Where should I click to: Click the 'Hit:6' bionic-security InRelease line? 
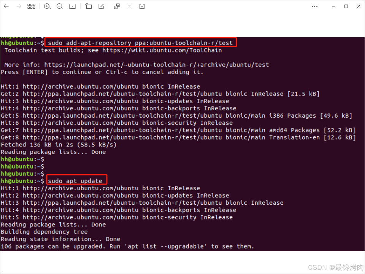pyautogui.click(x=117, y=123)
